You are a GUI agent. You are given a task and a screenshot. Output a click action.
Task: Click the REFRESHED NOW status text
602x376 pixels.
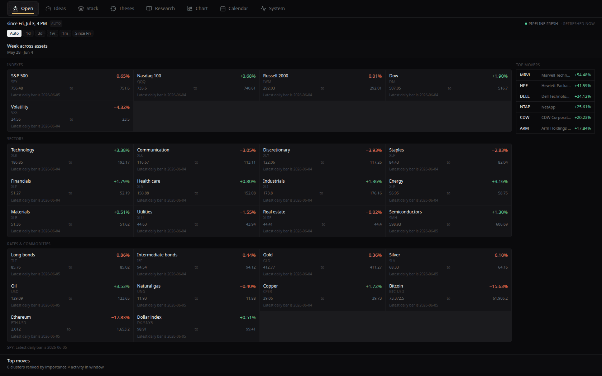pyautogui.click(x=579, y=24)
